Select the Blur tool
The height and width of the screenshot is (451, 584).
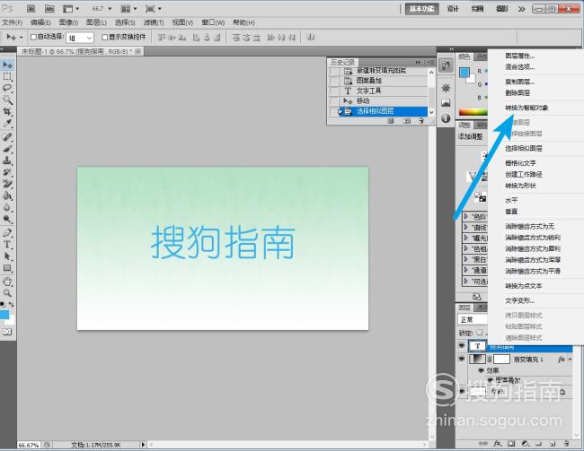pos(7,207)
